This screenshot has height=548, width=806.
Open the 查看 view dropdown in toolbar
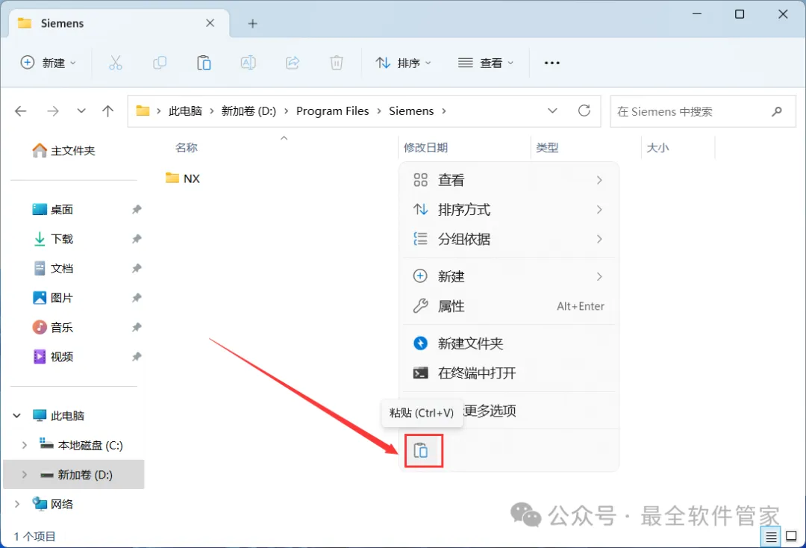(486, 63)
